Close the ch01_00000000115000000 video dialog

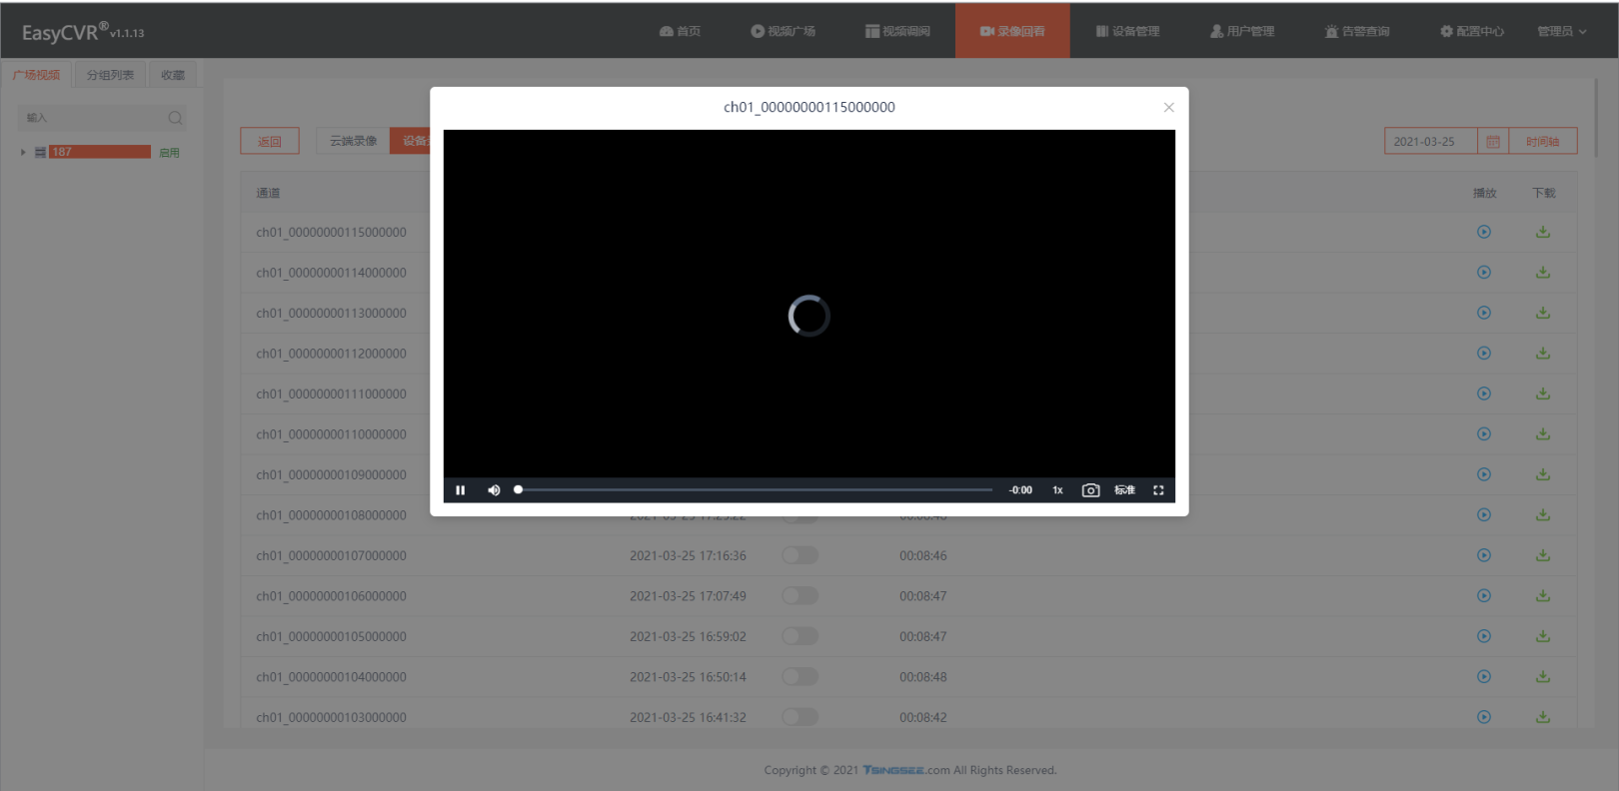(1168, 107)
